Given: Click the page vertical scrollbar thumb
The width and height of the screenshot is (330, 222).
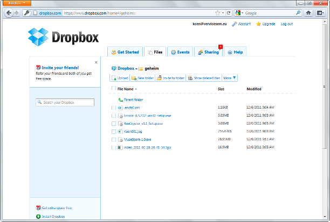Looking at the screenshot, I should (x=325, y=86).
